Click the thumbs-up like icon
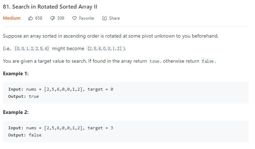The image size is (255, 149). [x=31, y=18]
